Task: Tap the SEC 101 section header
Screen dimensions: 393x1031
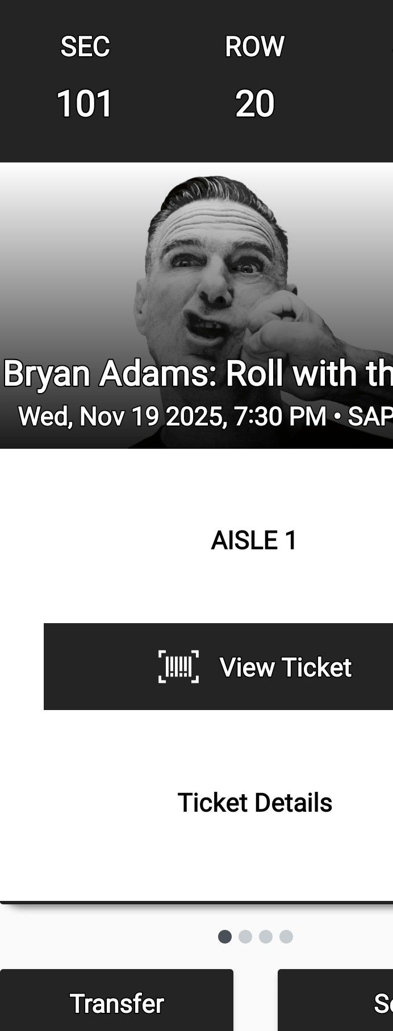Action: point(85,74)
